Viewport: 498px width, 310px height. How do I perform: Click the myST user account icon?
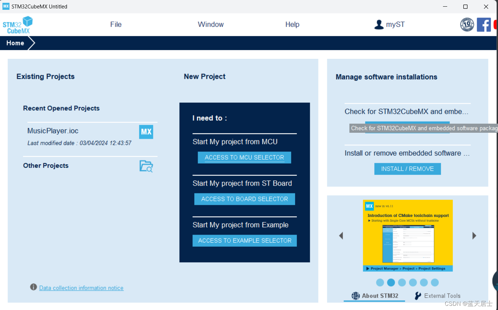(379, 25)
